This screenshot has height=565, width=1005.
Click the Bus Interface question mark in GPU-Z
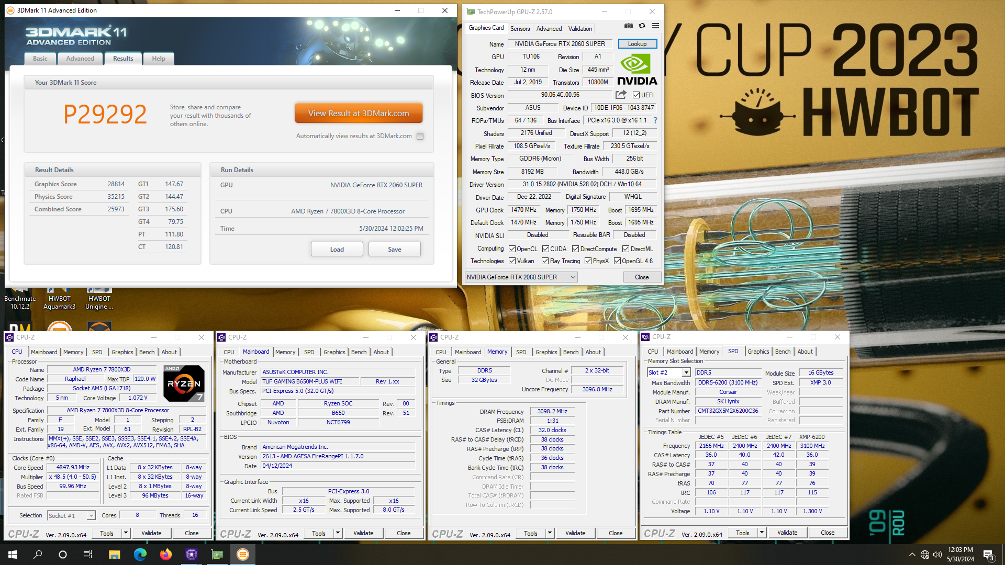point(655,120)
